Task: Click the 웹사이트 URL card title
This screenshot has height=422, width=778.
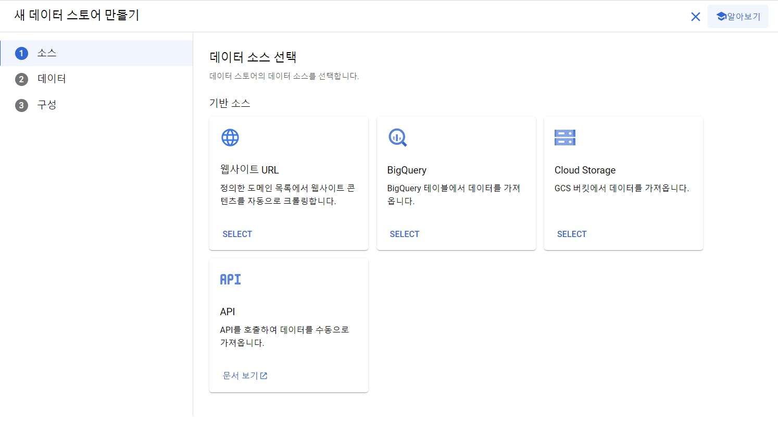Action: click(x=250, y=170)
